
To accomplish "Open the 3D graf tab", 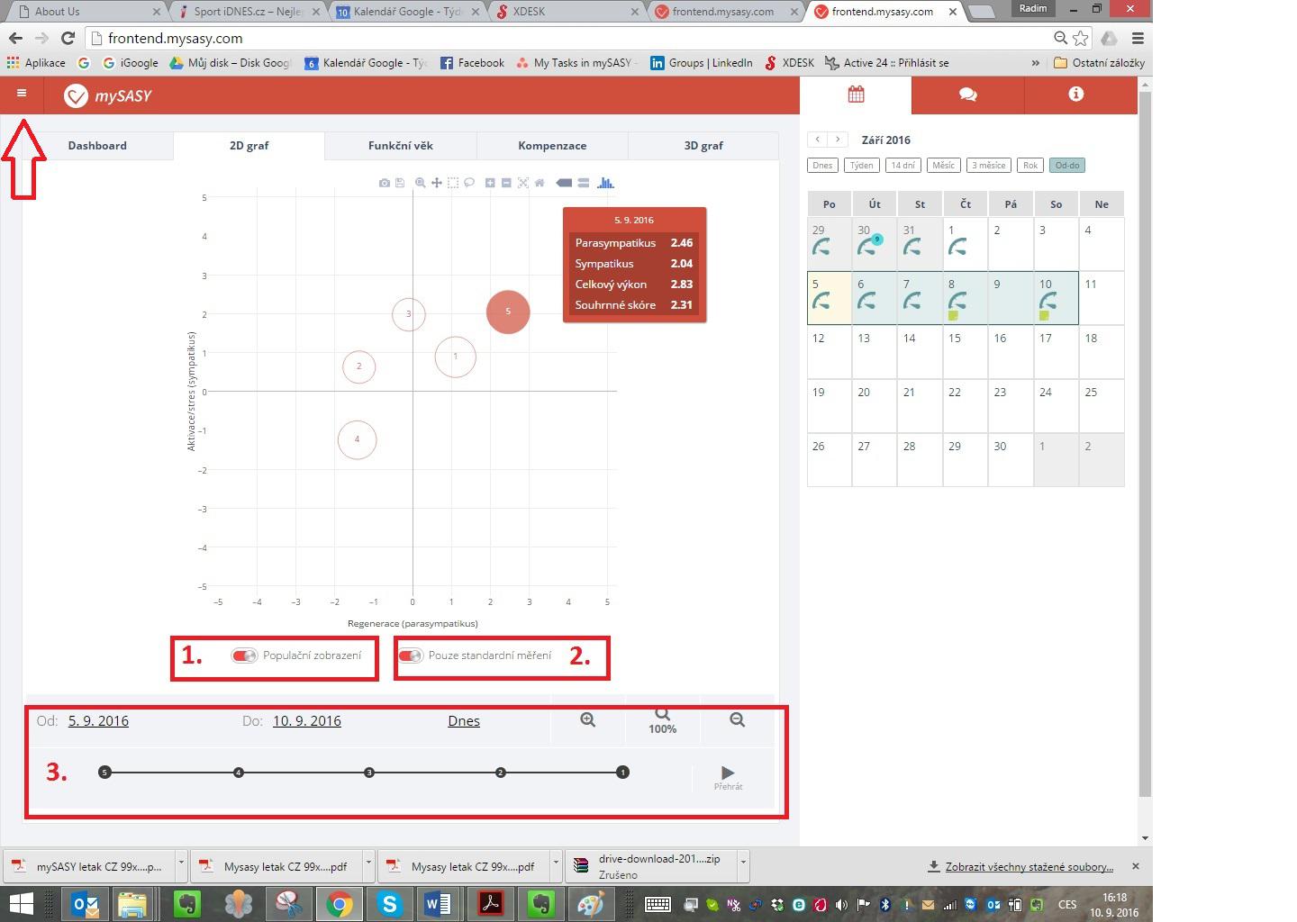I will 703,146.
